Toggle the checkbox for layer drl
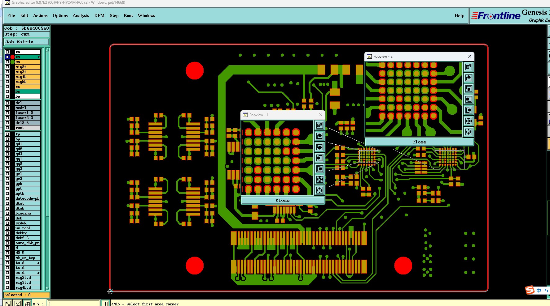Screen dimensions: 550x306 pyautogui.click(x=7, y=103)
